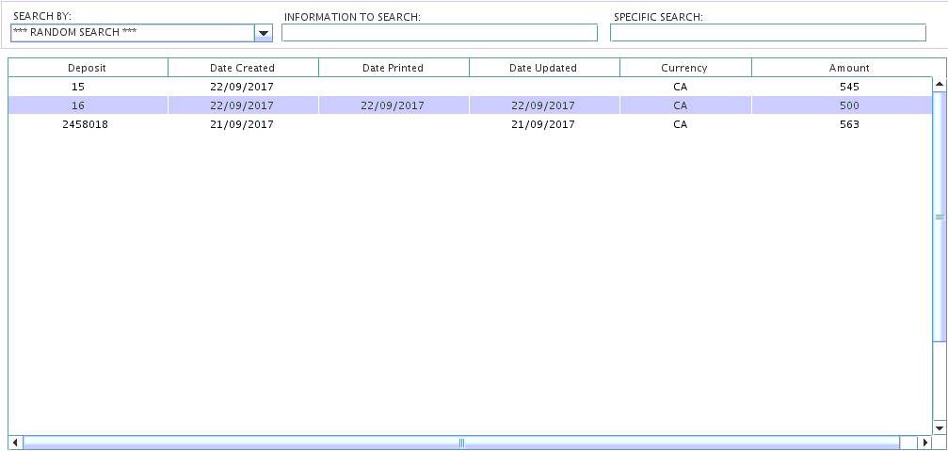Click the scroll up arrow of table
Image resolution: width=948 pixels, height=451 pixels.
point(939,85)
